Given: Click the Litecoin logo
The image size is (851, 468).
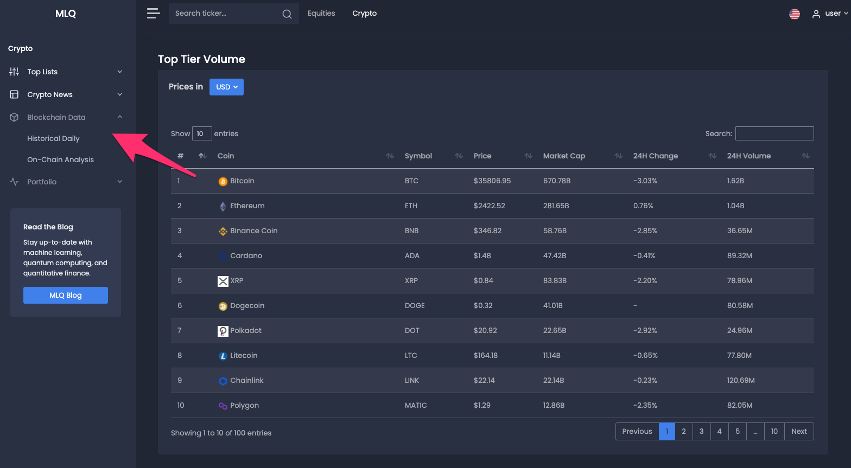Looking at the screenshot, I should (223, 356).
